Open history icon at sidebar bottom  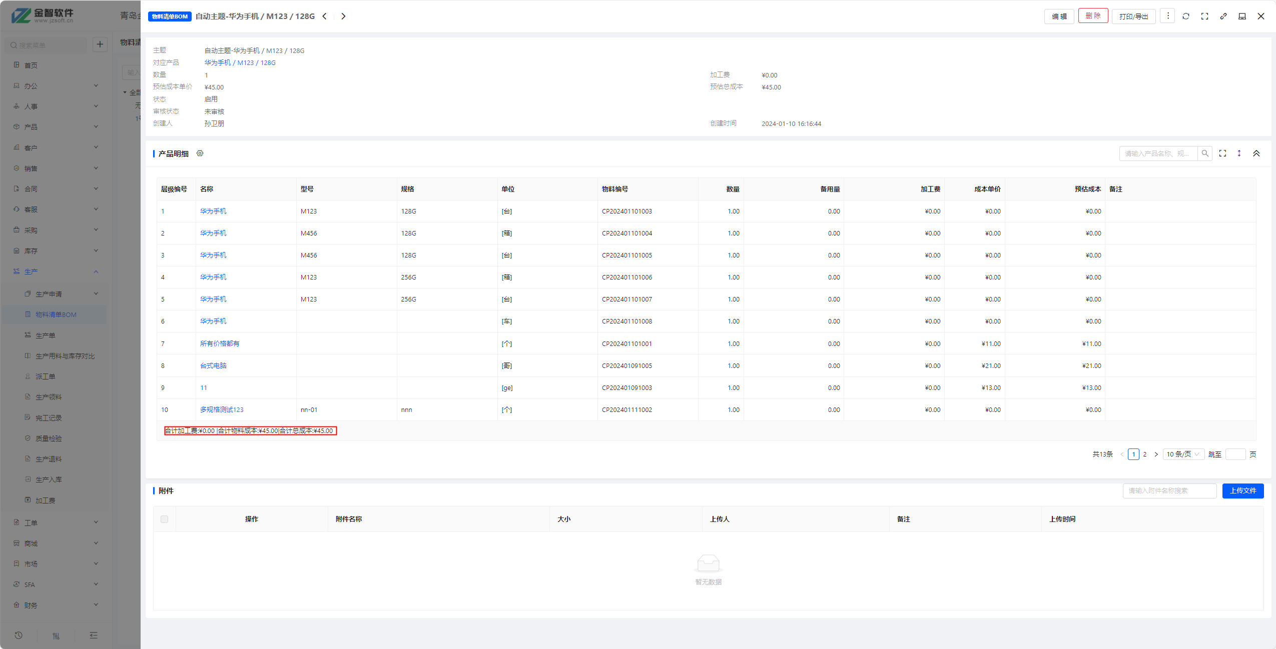point(19,635)
